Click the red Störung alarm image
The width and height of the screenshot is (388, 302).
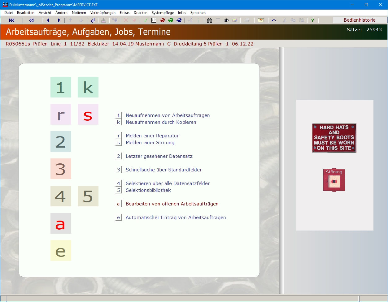pyautogui.click(x=334, y=180)
